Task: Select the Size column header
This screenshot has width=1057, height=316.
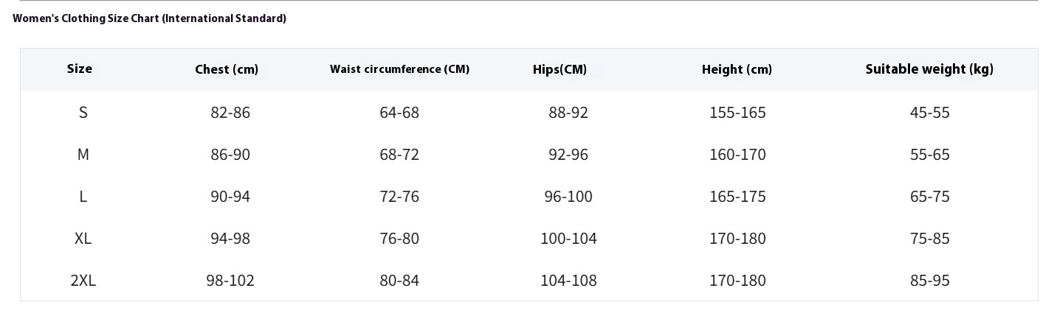Action: [x=80, y=69]
